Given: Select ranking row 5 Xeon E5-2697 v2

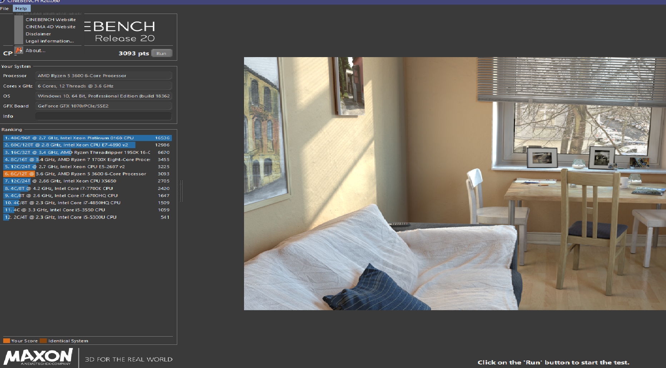Looking at the screenshot, I should (88, 167).
